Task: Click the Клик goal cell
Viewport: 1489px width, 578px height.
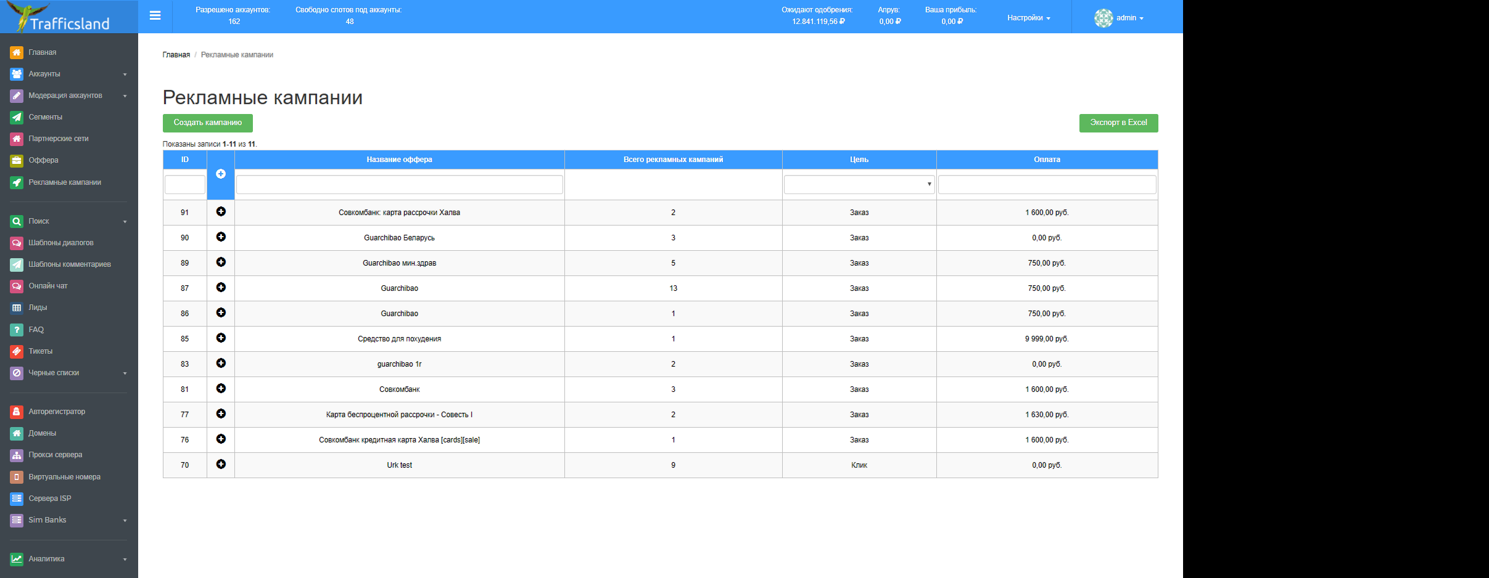Action: click(859, 465)
